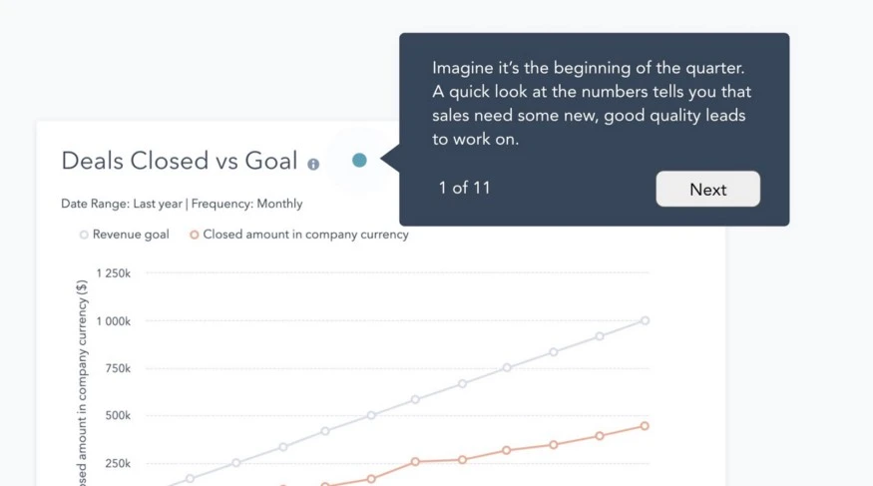This screenshot has height=486, width=873.
Task: Toggle Closed amount in company currency legend
Action: pos(299,235)
